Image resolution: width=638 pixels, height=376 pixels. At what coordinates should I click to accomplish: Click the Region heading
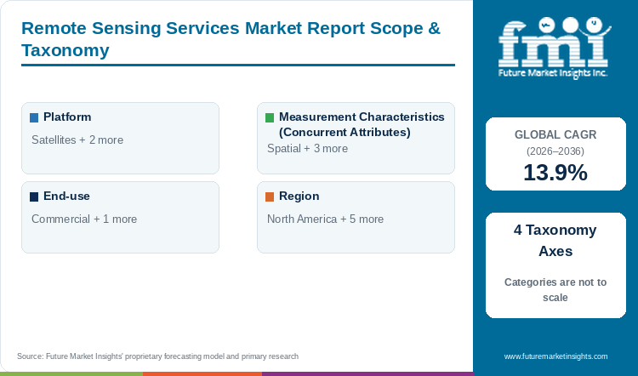(x=299, y=197)
